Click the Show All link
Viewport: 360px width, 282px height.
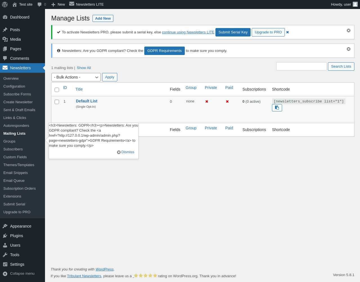click(84, 68)
